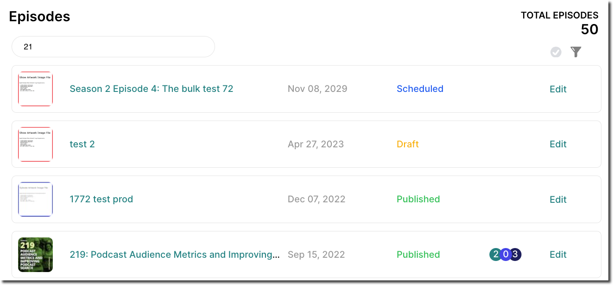Open green 219 podcast artwork thumbnail
The height and width of the screenshot is (285, 613).
click(35, 255)
